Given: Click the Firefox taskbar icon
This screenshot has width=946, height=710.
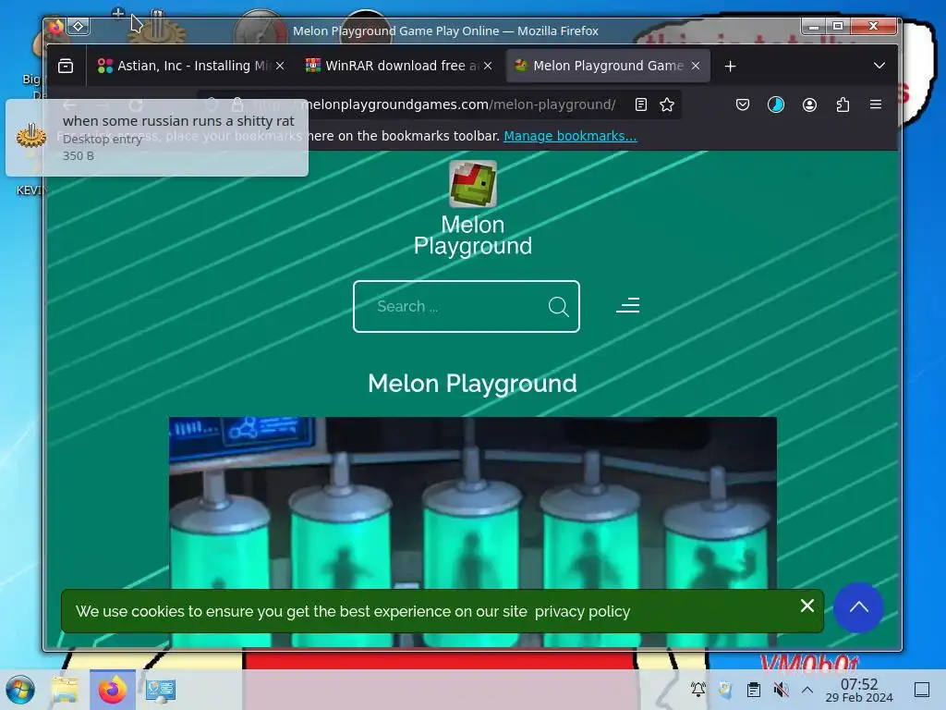Looking at the screenshot, I should pyautogui.click(x=113, y=690).
